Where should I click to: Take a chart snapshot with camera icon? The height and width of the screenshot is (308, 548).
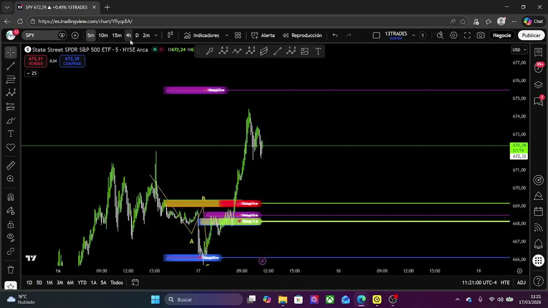coord(481,35)
